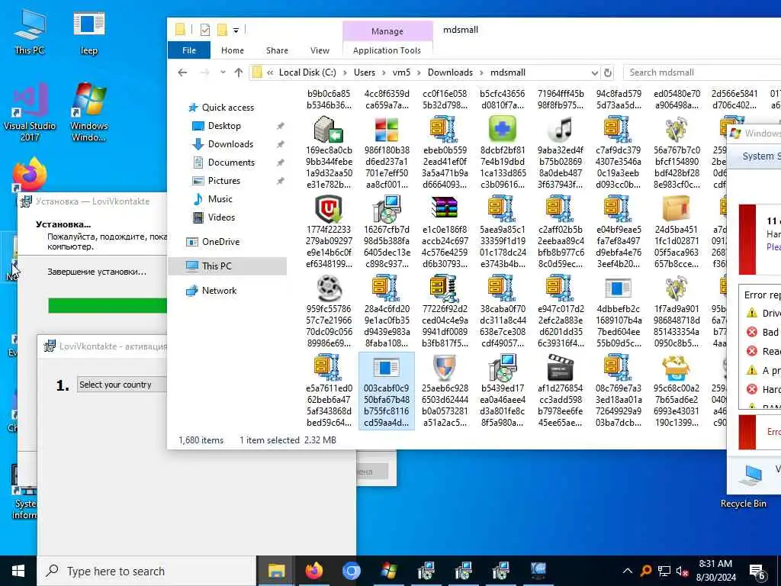Click taskbar search box
This screenshot has width=781, height=586.
point(147,571)
